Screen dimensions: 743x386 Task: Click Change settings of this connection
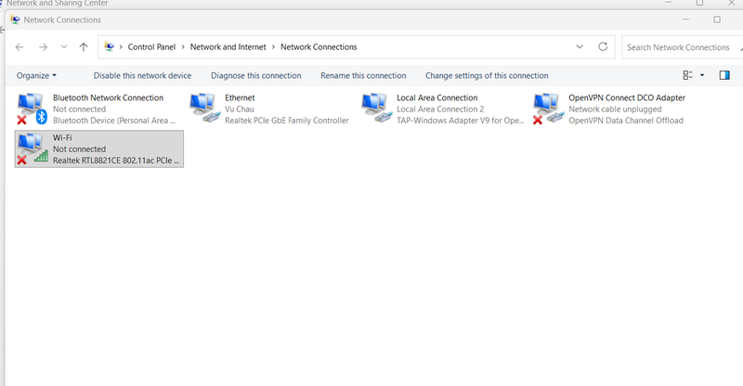[x=487, y=75]
